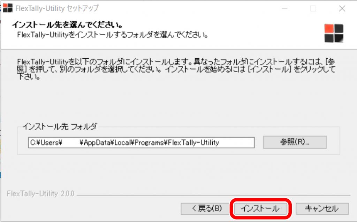
Task: Click the インストール先 フォルダ group label
Action: click(60, 126)
